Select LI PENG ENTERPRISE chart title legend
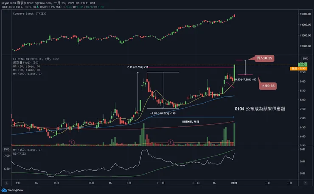The image size is (314, 194). click(x=36, y=59)
